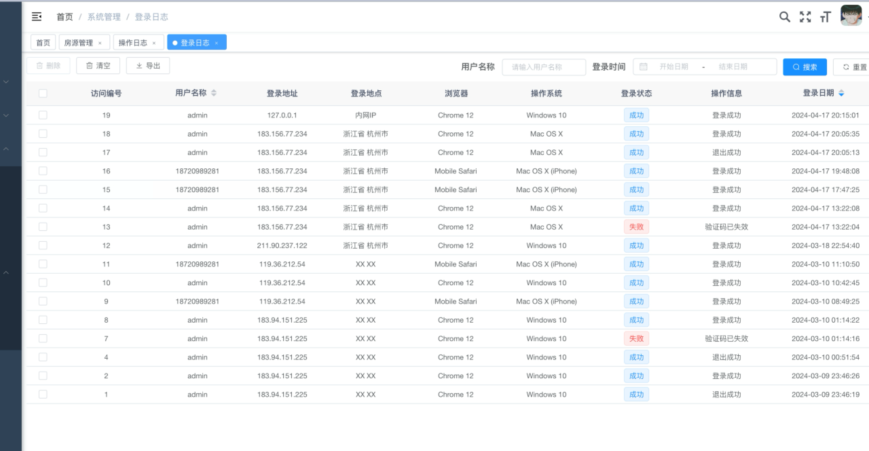Screen dimensions: 869x451
Task: Click login date 2024-03-09 23:46:19
Action: [826, 394]
